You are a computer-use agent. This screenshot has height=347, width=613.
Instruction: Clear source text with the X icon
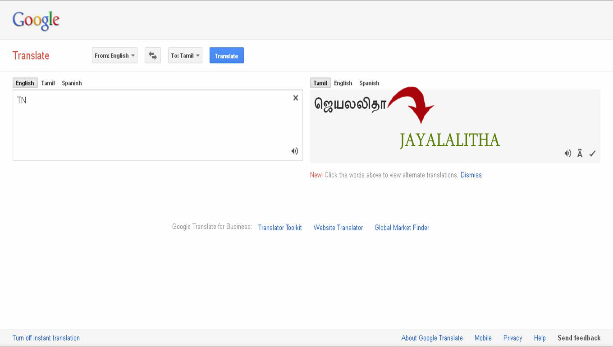(296, 98)
